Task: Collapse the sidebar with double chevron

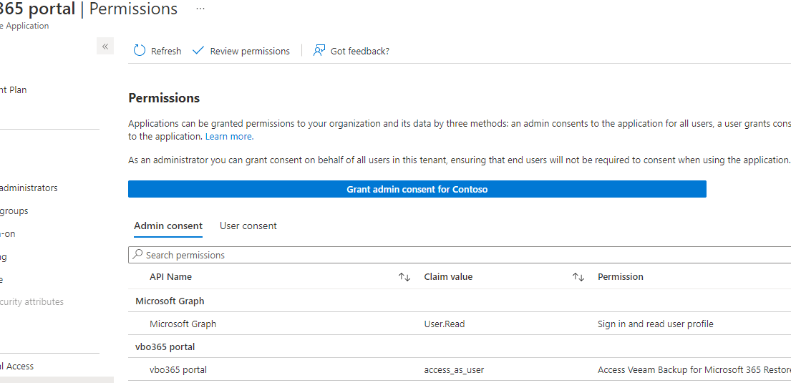Action: point(105,47)
